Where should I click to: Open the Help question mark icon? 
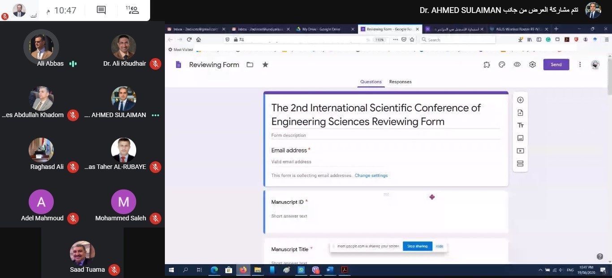(600, 257)
